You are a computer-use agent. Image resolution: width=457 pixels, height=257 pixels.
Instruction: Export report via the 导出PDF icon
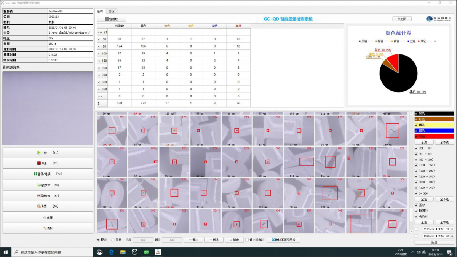[x=37, y=196]
